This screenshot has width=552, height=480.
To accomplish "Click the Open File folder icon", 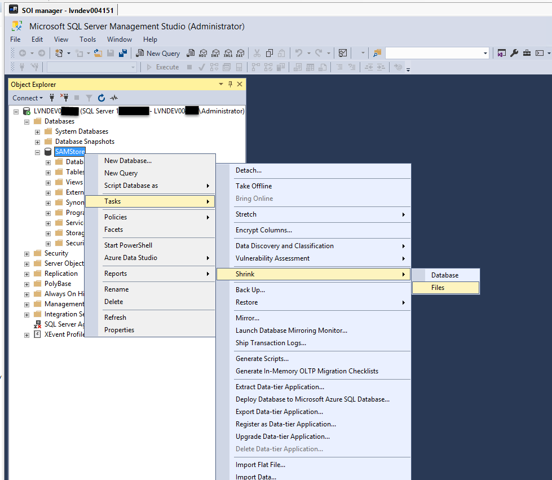I will tap(98, 53).
